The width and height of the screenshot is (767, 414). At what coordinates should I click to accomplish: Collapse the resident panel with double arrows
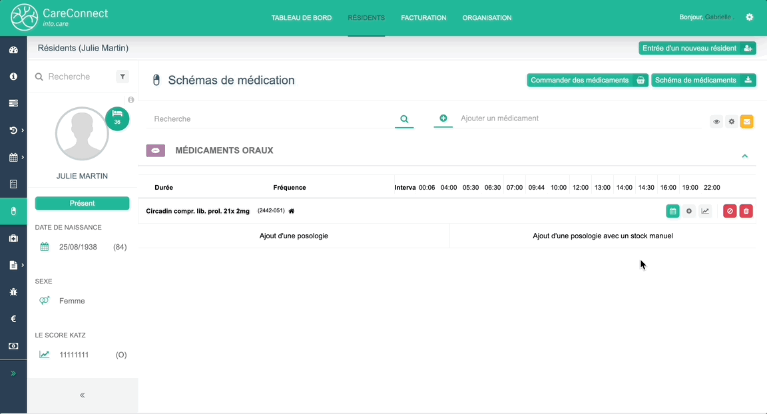[x=82, y=395]
